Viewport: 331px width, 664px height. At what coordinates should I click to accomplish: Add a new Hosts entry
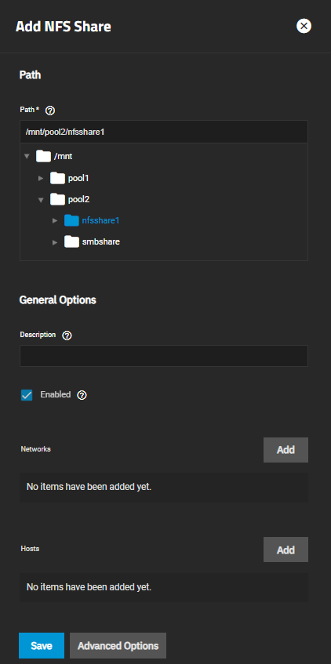(286, 550)
